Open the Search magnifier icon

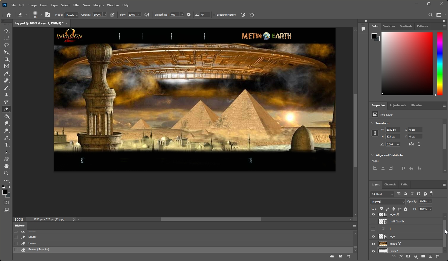pyautogui.click(x=430, y=15)
